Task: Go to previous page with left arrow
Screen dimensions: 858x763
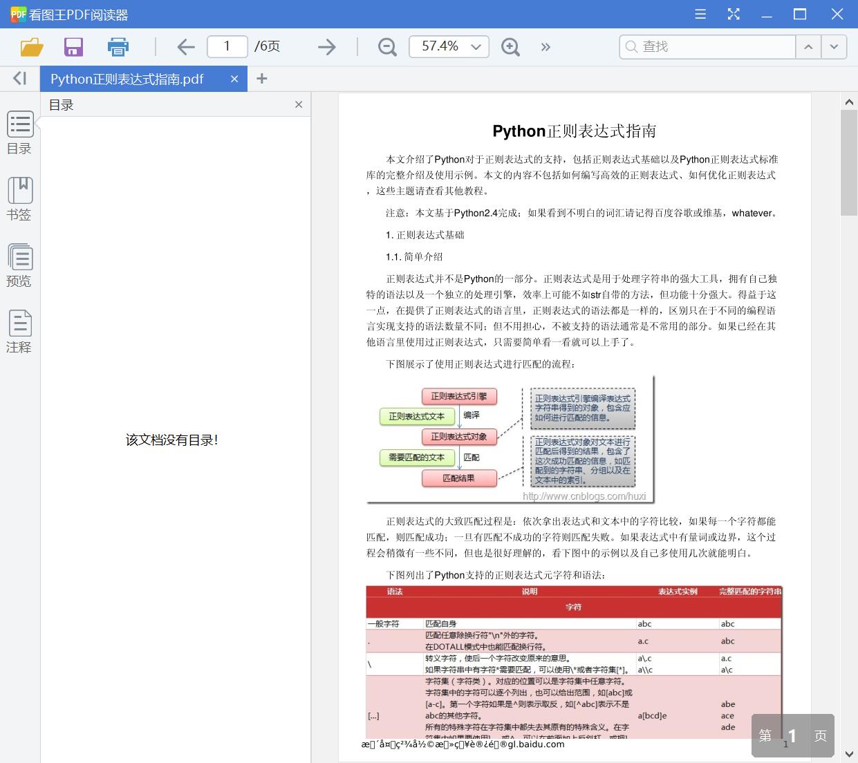Action: point(185,46)
